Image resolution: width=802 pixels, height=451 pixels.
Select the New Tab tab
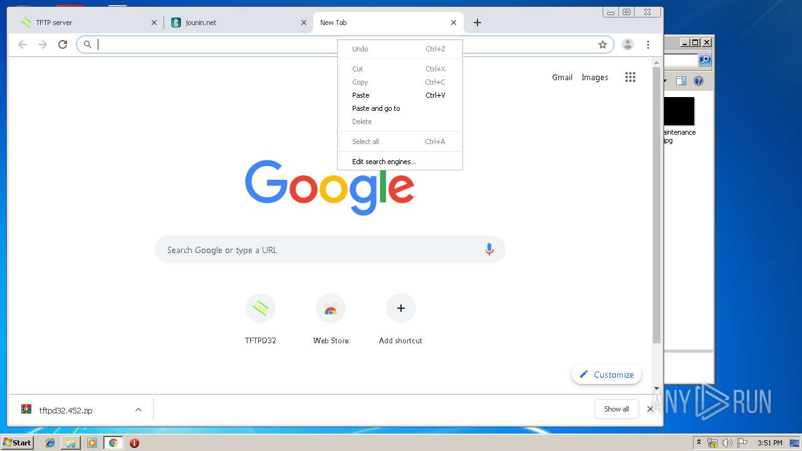tap(388, 23)
